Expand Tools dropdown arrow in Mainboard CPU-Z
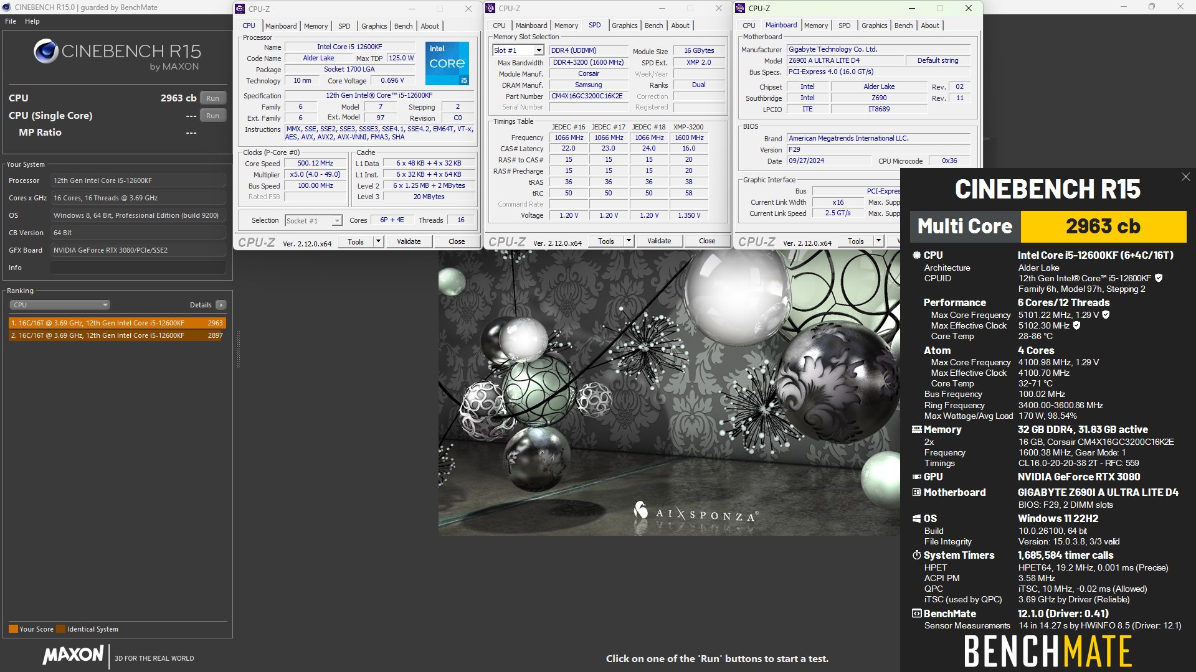The image size is (1196, 672). coord(878,241)
